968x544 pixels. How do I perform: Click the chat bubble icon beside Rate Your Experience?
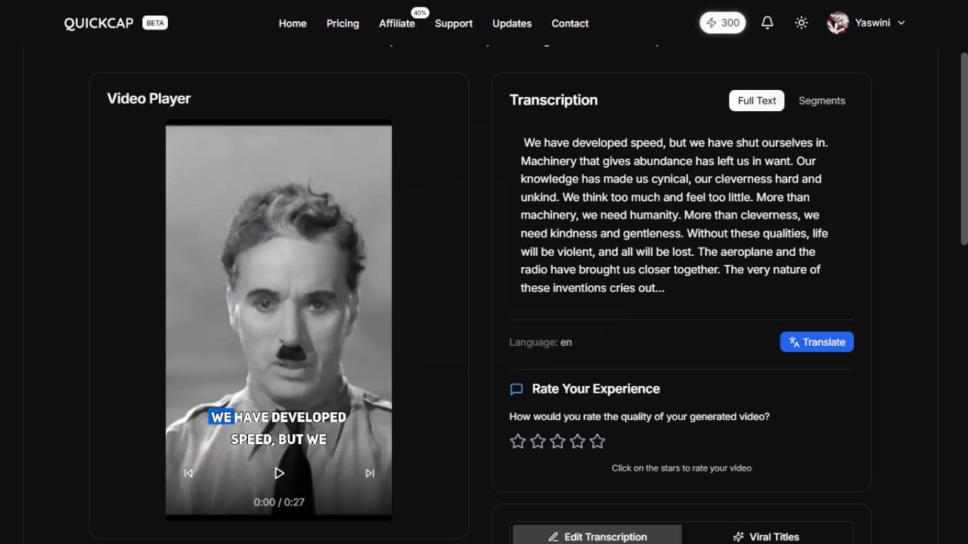pyautogui.click(x=517, y=390)
